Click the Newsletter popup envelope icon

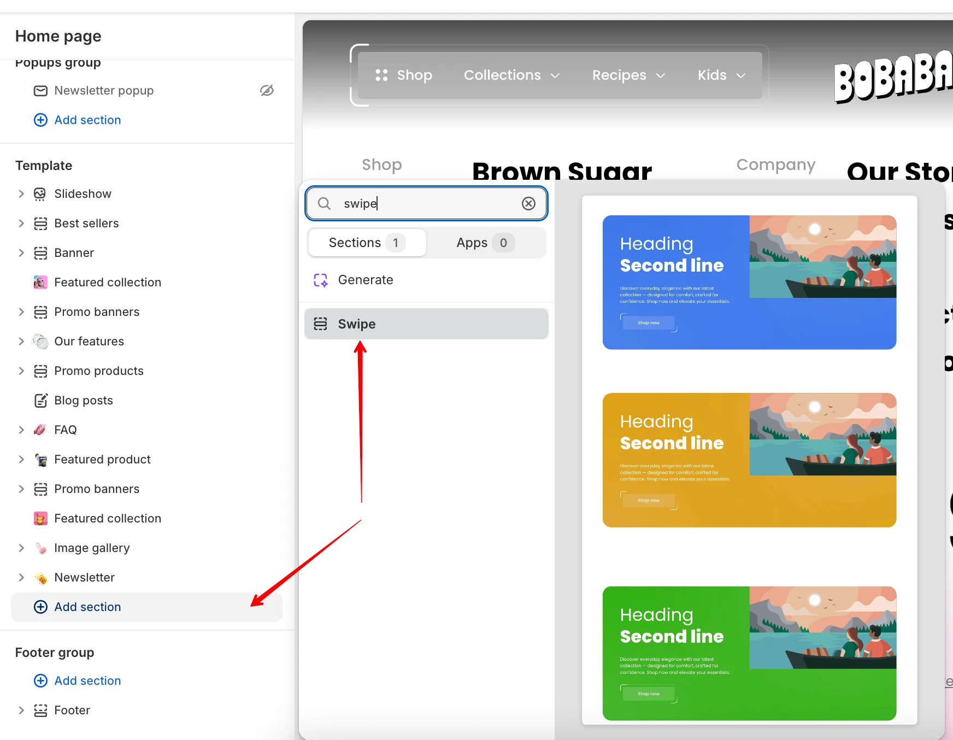pyautogui.click(x=40, y=91)
